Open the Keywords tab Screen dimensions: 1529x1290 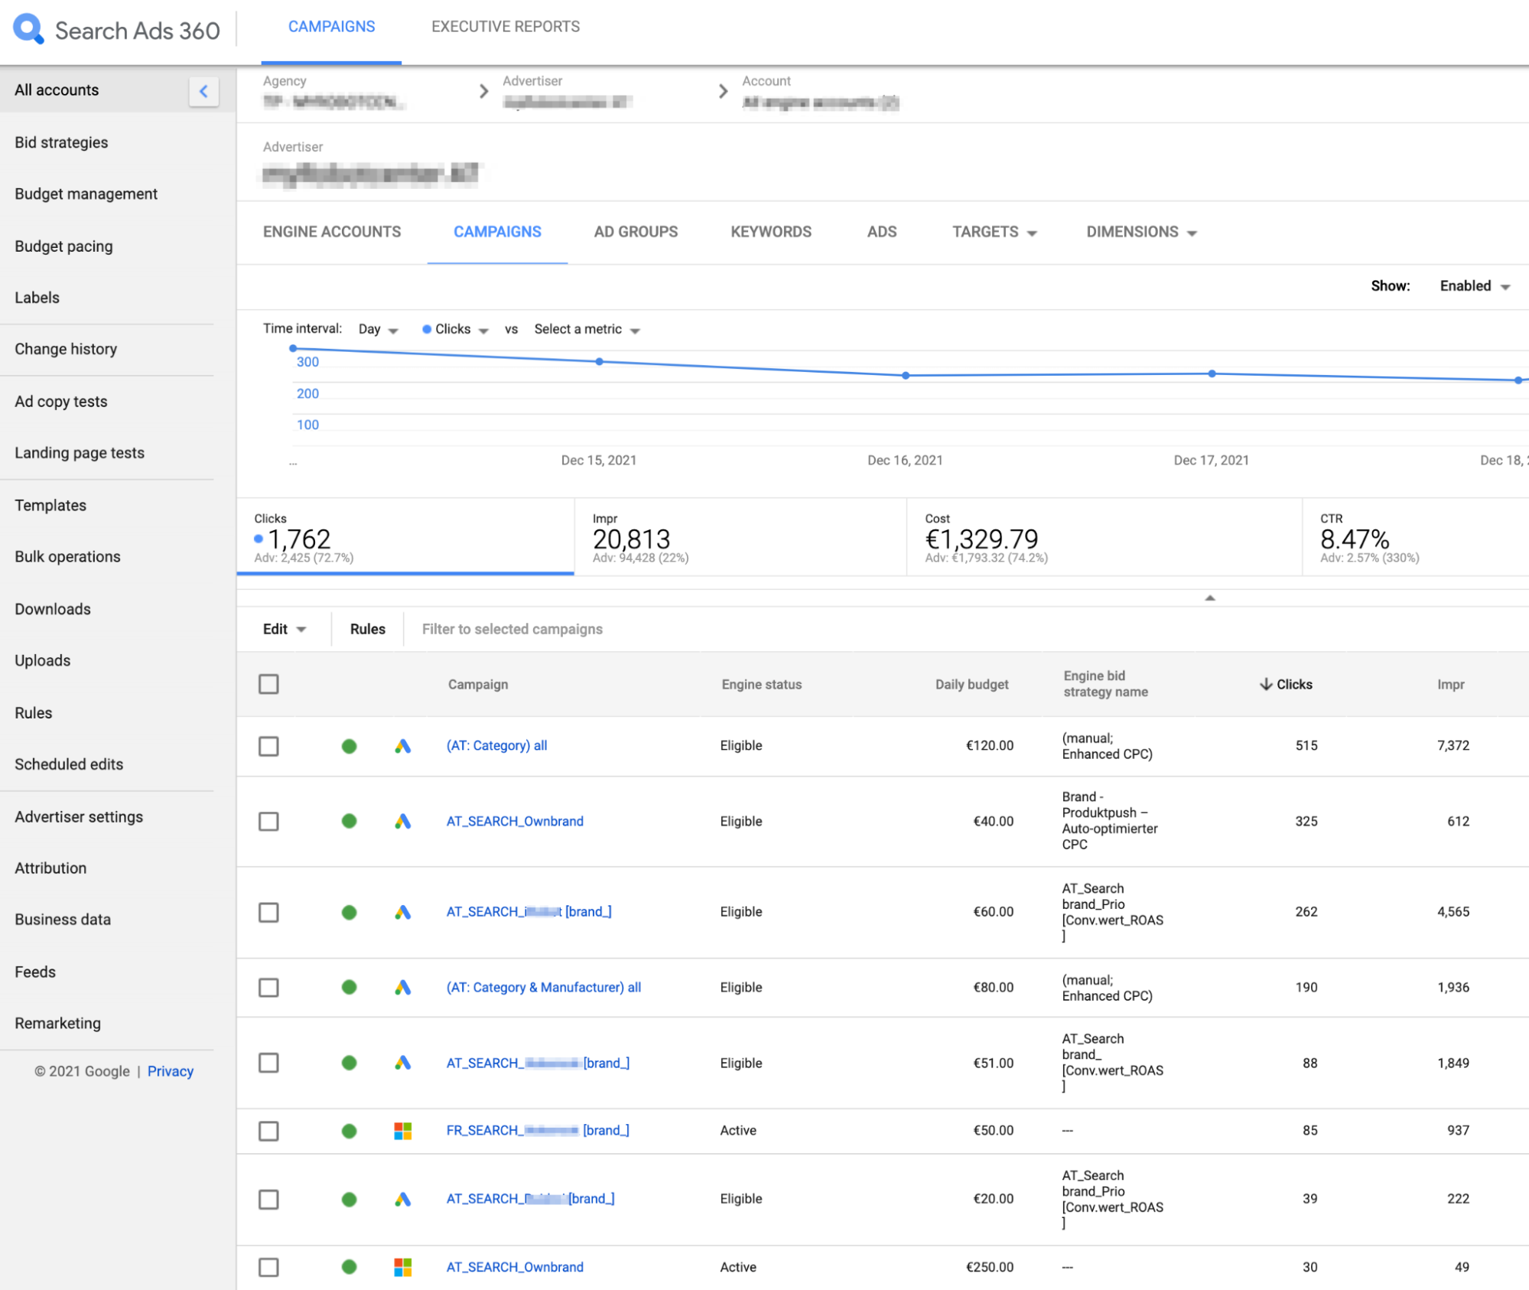point(770,232)
